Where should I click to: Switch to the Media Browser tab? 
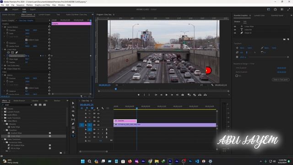click(19, 101)
